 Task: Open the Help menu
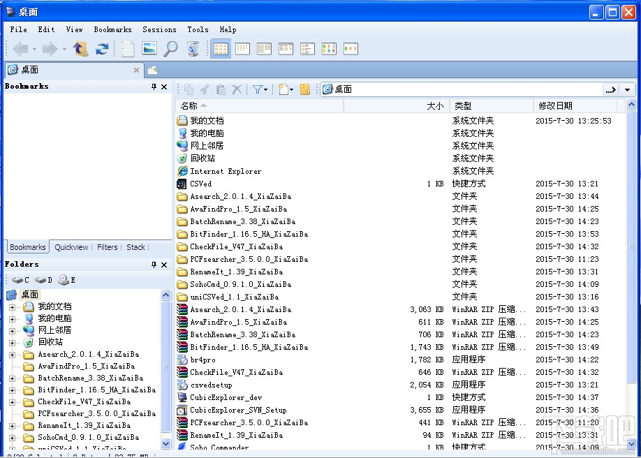[x=228, y=29]
